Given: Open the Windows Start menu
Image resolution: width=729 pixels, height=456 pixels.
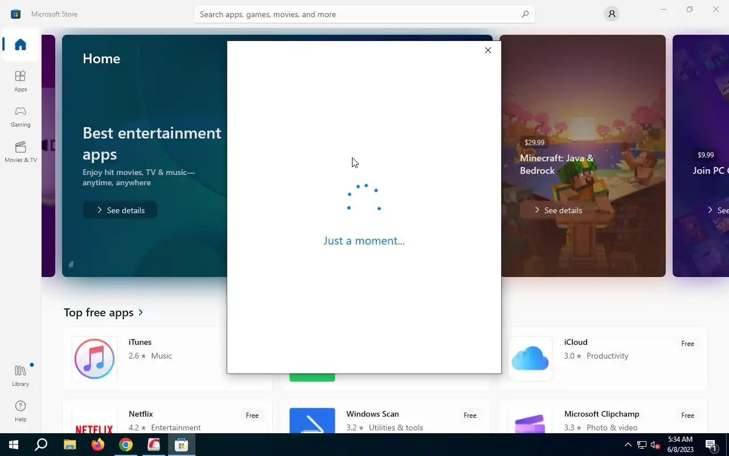Looking at the screenshot, I should [x=14, y=445].
